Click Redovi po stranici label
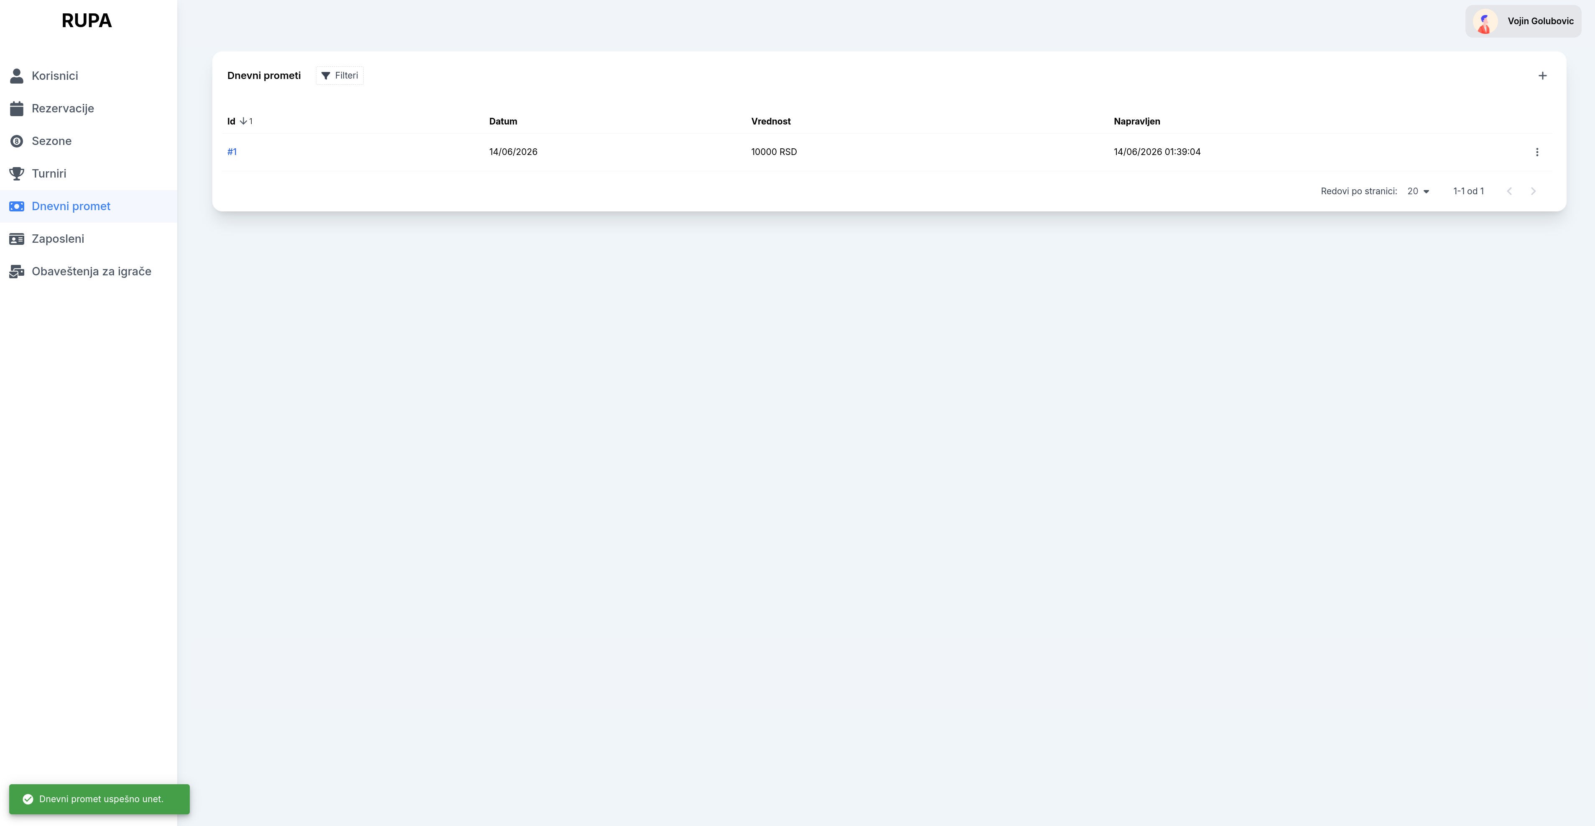The height and width of the screenshot is (826, 1595). tap(1358, 191)
